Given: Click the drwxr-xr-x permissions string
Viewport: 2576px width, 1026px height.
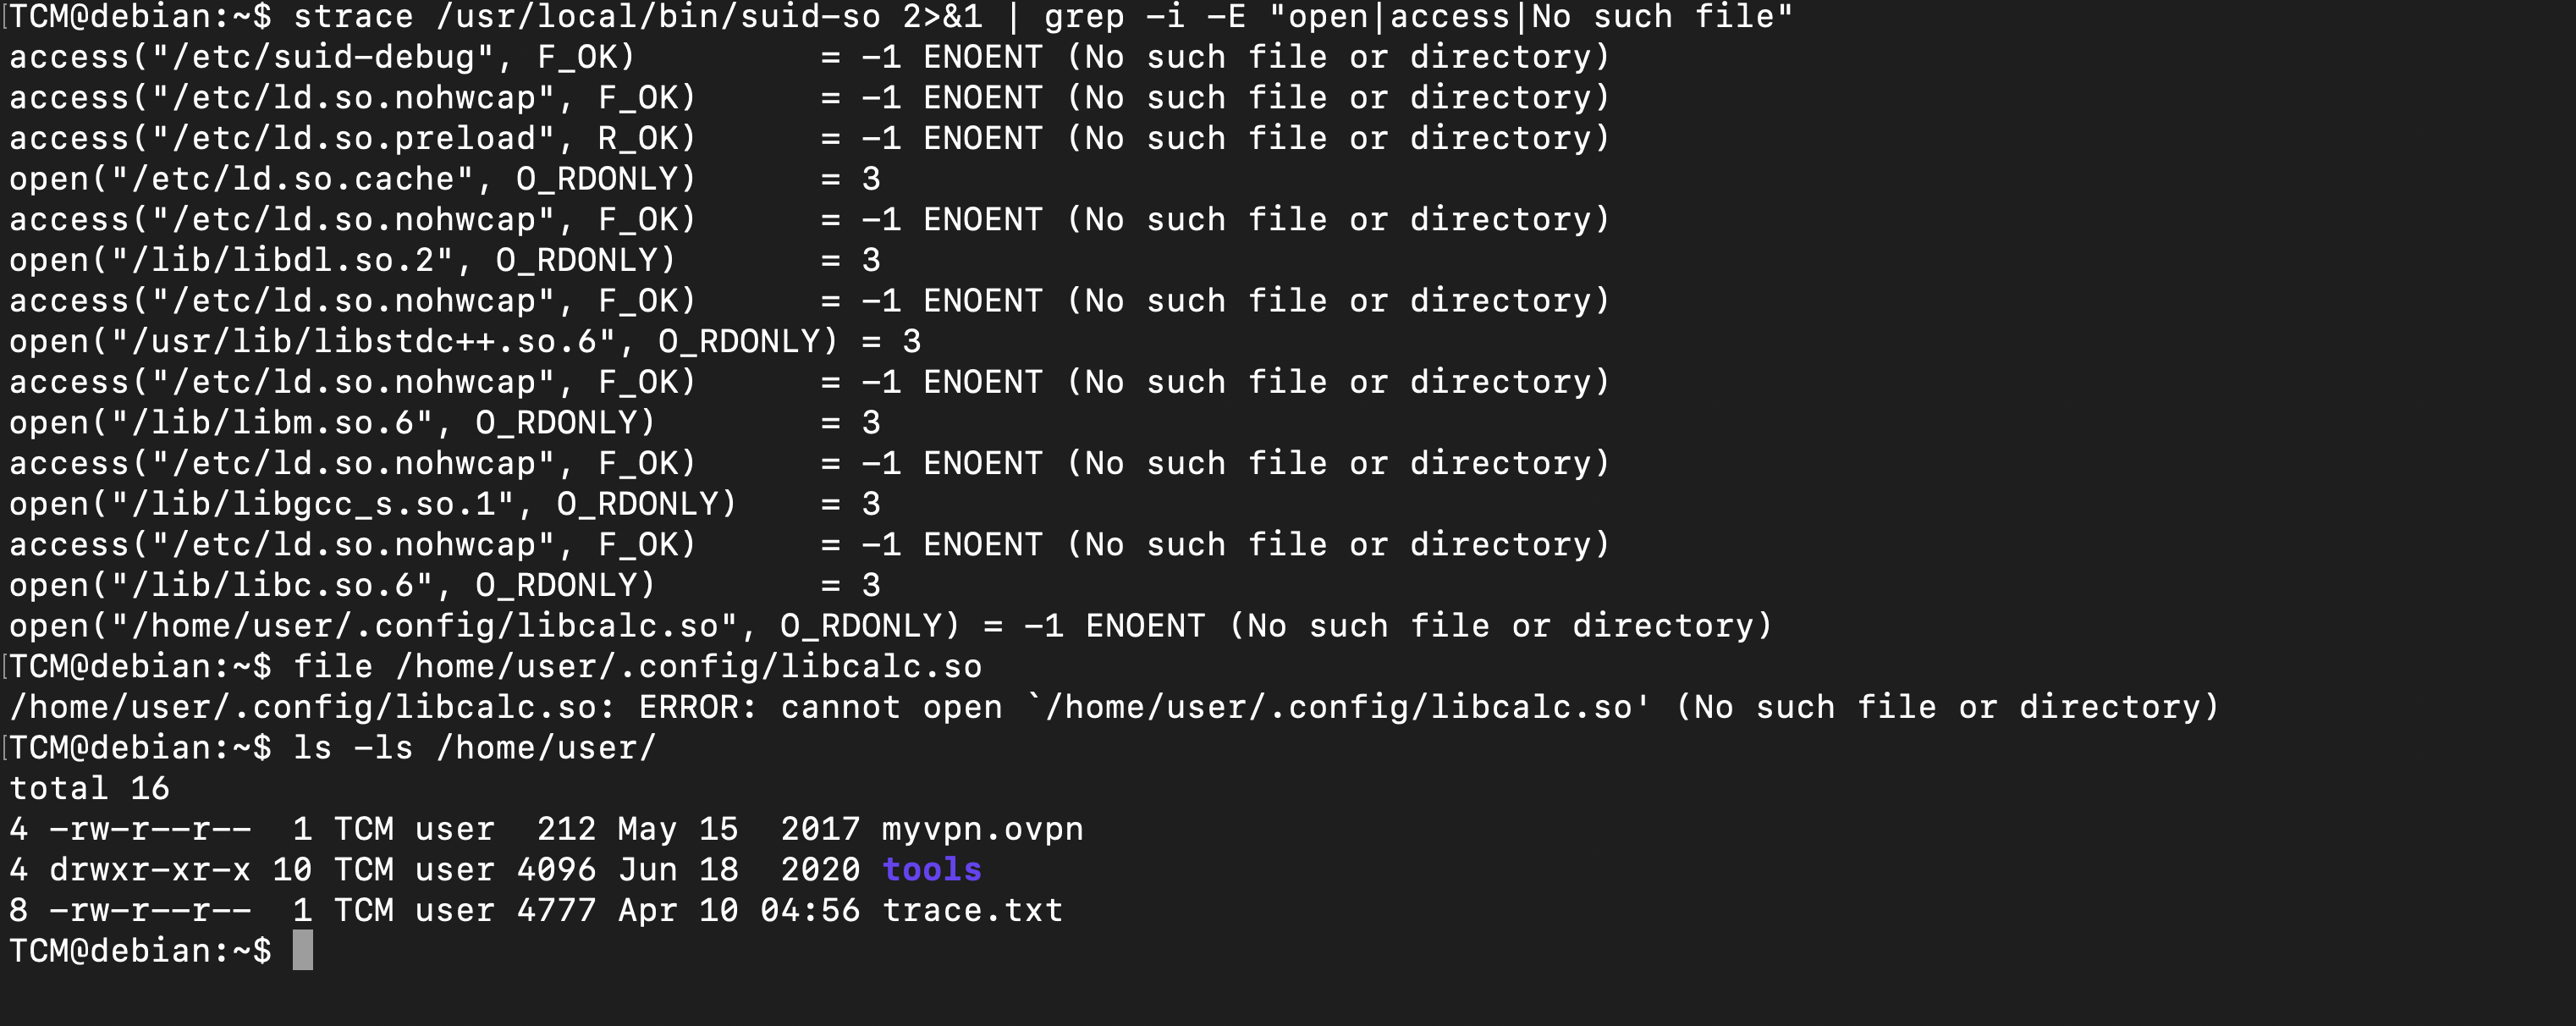Looking at the screenshot, I should pos(150,869).
